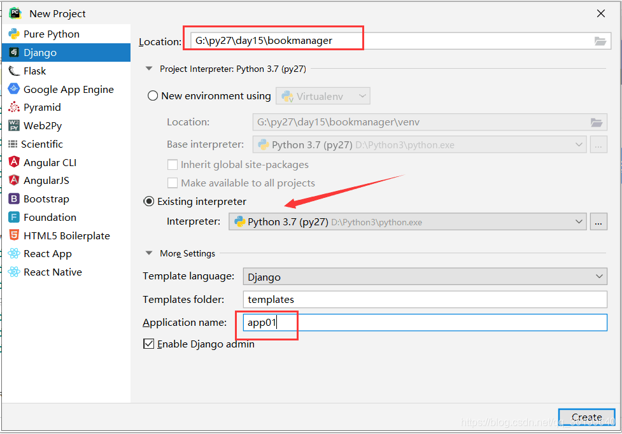The image size is (622, 434).
Task: Click the Django dj icon
Action: coord(14,52)
